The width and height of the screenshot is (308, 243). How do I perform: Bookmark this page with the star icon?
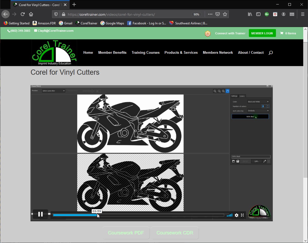point(225,14)
